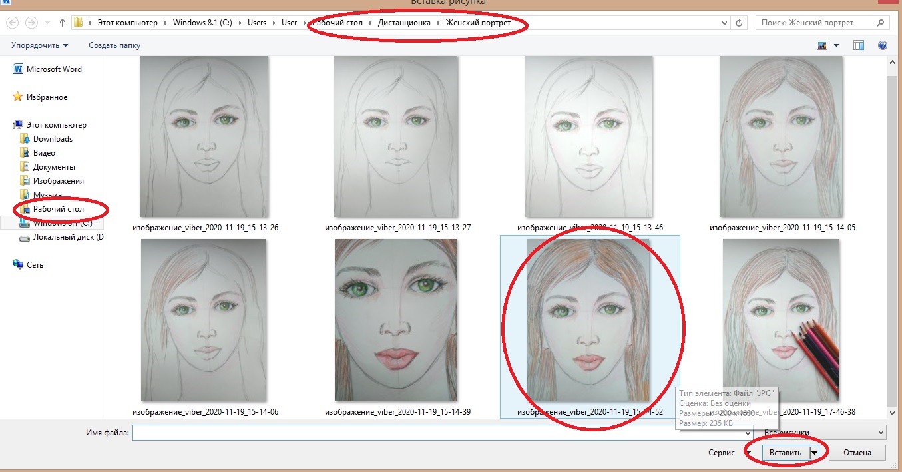Click the Создать папку button

click(x=114, y=45)
